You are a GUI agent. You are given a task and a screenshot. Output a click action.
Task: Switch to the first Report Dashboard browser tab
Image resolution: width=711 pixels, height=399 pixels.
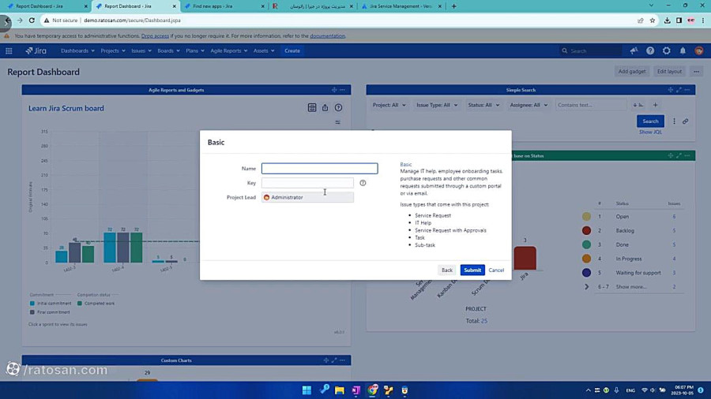(x=47, y=6)
